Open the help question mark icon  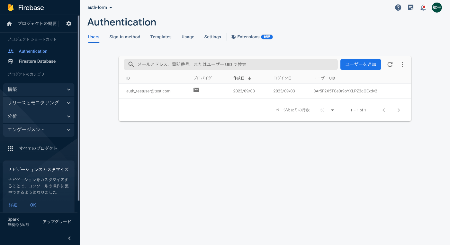398,8
